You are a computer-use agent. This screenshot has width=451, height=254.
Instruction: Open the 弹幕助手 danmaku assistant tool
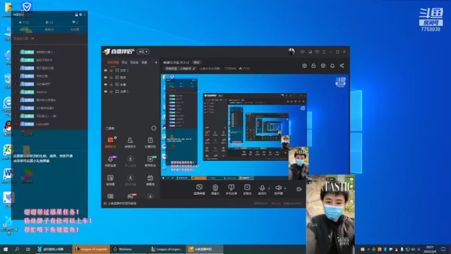pyautogui.click(x=110, y=142)
